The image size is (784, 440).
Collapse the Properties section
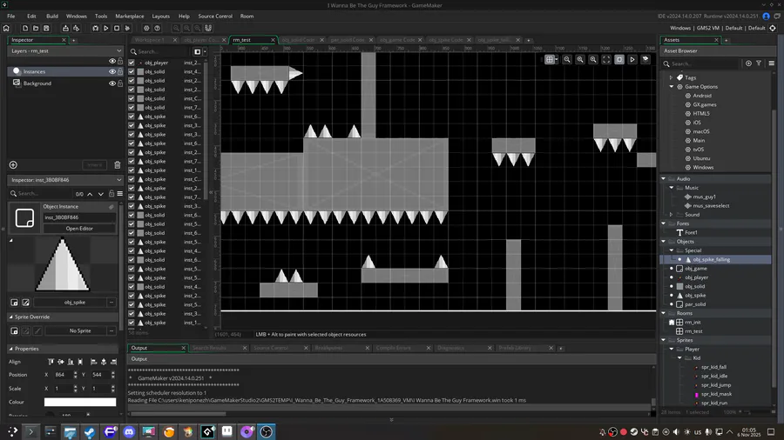(11, 349)
